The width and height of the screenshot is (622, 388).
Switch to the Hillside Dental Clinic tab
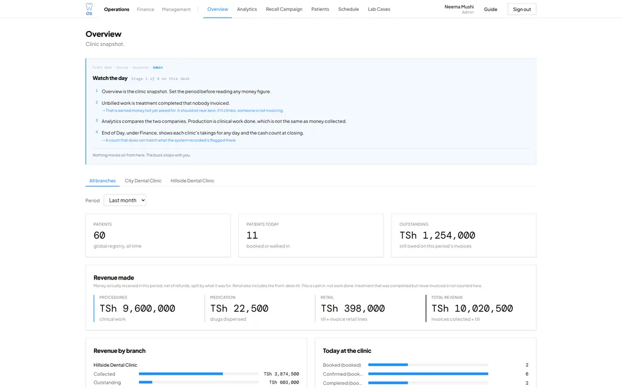[x=193, y=181]
